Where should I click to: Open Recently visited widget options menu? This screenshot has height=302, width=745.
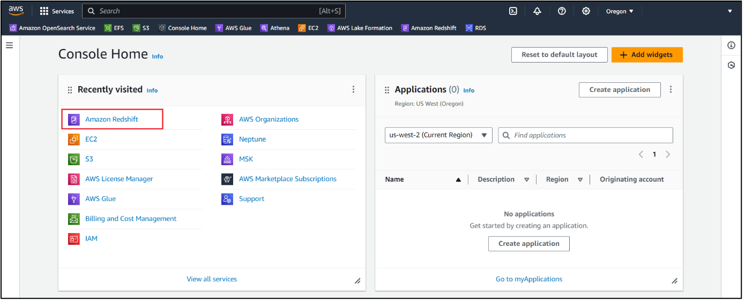pos(353,90)
